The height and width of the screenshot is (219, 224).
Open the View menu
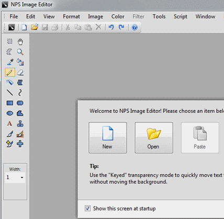49,16
